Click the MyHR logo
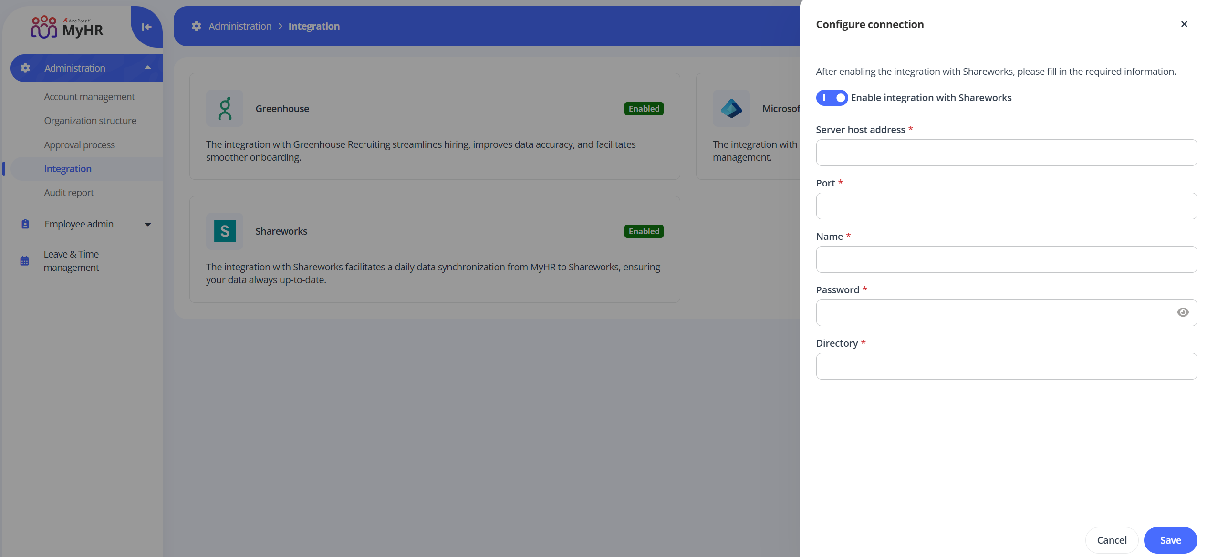Image resolution: width=1207 pixels, height=557 pixels. coord(67,27)
